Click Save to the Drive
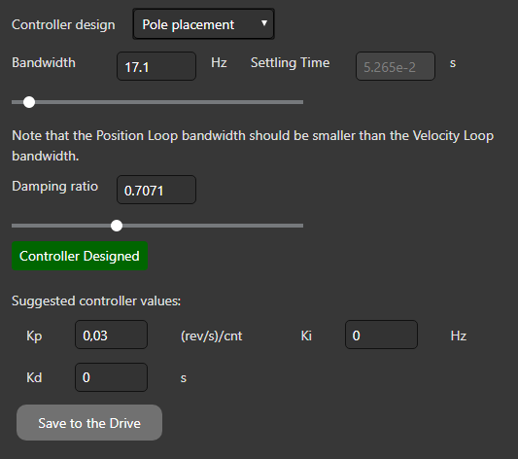Screen dimensions: 518x459 89,423
